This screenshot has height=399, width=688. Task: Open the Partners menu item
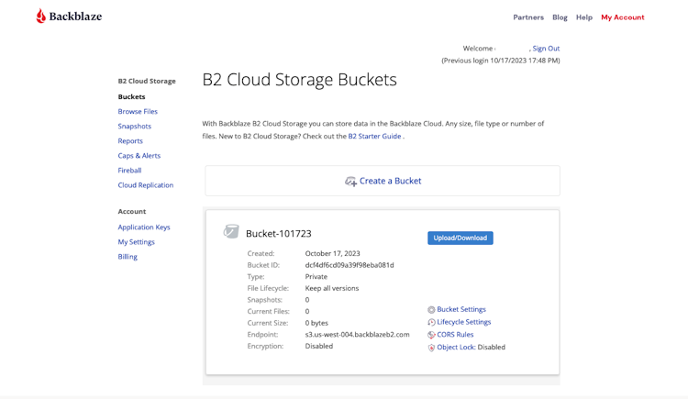click(528, 17)
